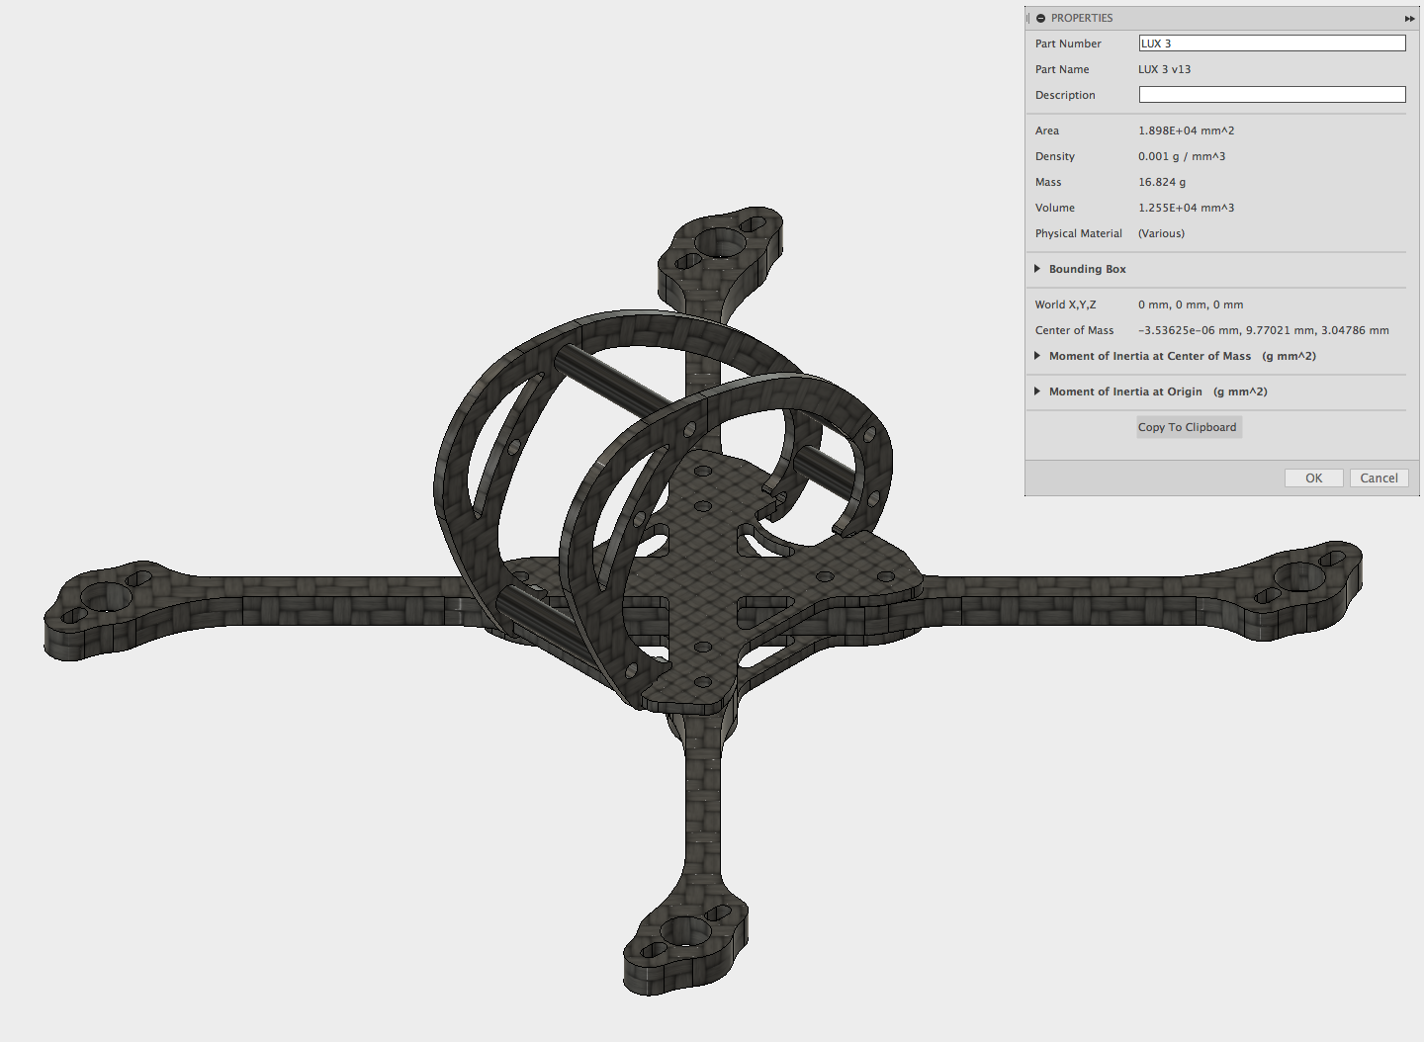This screenshot has width=1424, height=1042.
Task: Select the Mass value 16.824 g
Action: click(x=1162, y=182)
